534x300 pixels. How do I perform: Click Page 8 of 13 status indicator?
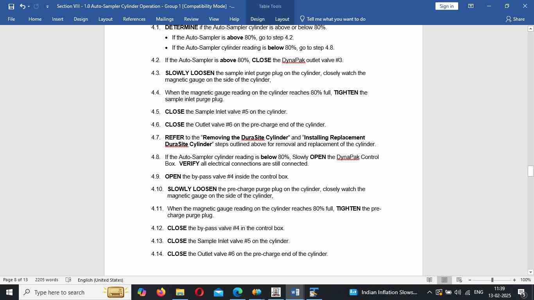click(x=15, y=280)
